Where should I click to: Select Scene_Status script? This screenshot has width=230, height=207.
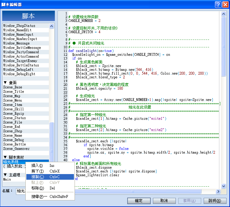26,118
